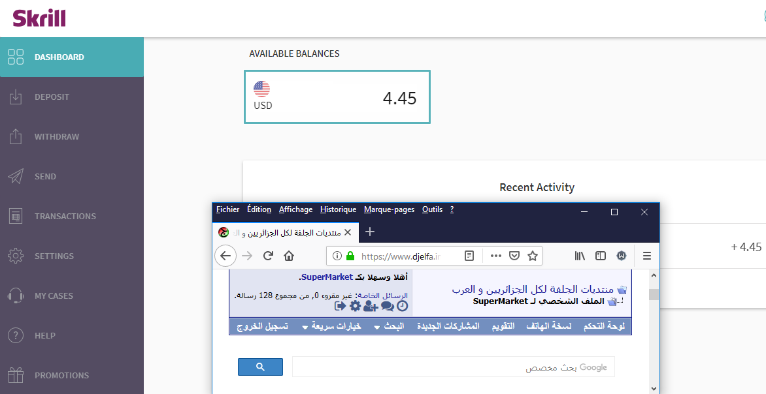The image size is (766, 394).
Task: Click the Help question-mark icon
Action: (x=16, y=335)
